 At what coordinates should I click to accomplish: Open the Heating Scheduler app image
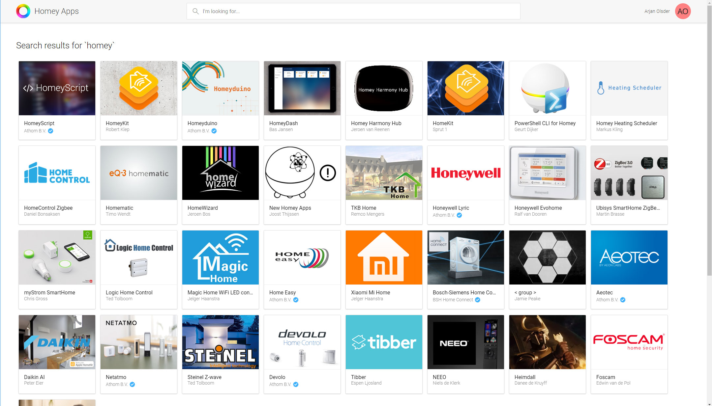pos(629,88)
